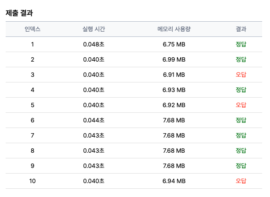Select the 6.75 MB memory cell
The height and width of the screenshot is (197, 270).
(x=174, y=44)
